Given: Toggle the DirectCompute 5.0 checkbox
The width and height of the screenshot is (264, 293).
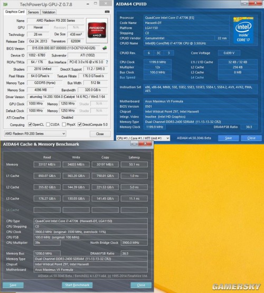Looking at the screenshot, I should [80, 125].
